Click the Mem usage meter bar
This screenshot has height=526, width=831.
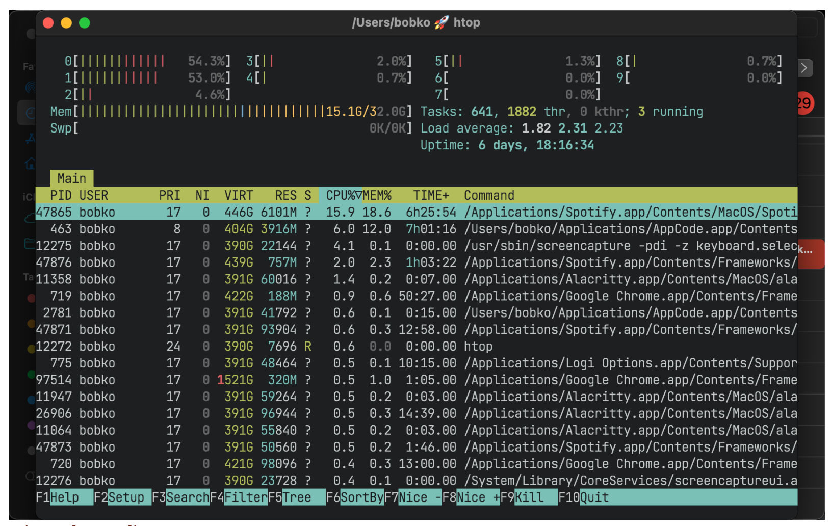click(231, 112)
